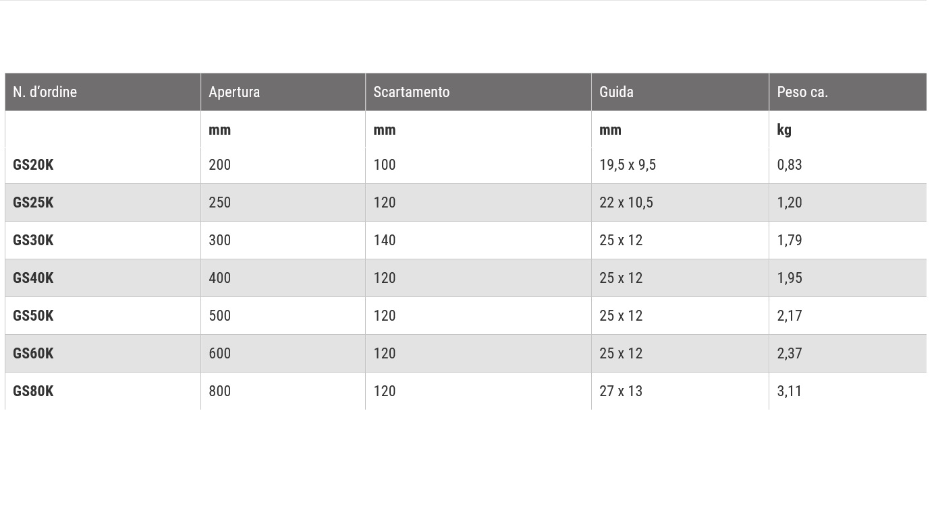Click the Scartamento column header
This screenshot has height=510, width=936.
click(411, 92)
